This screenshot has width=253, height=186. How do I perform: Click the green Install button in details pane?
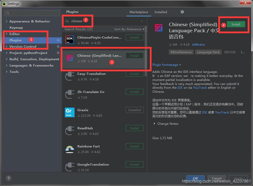236,24
